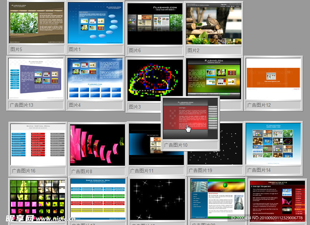Screen dimensions: 310x225
Task: Select the 广告图片13 purple panel thumbnail
Action: click(36, 79)
